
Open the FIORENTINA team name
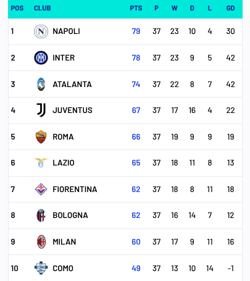coord(75,190)
